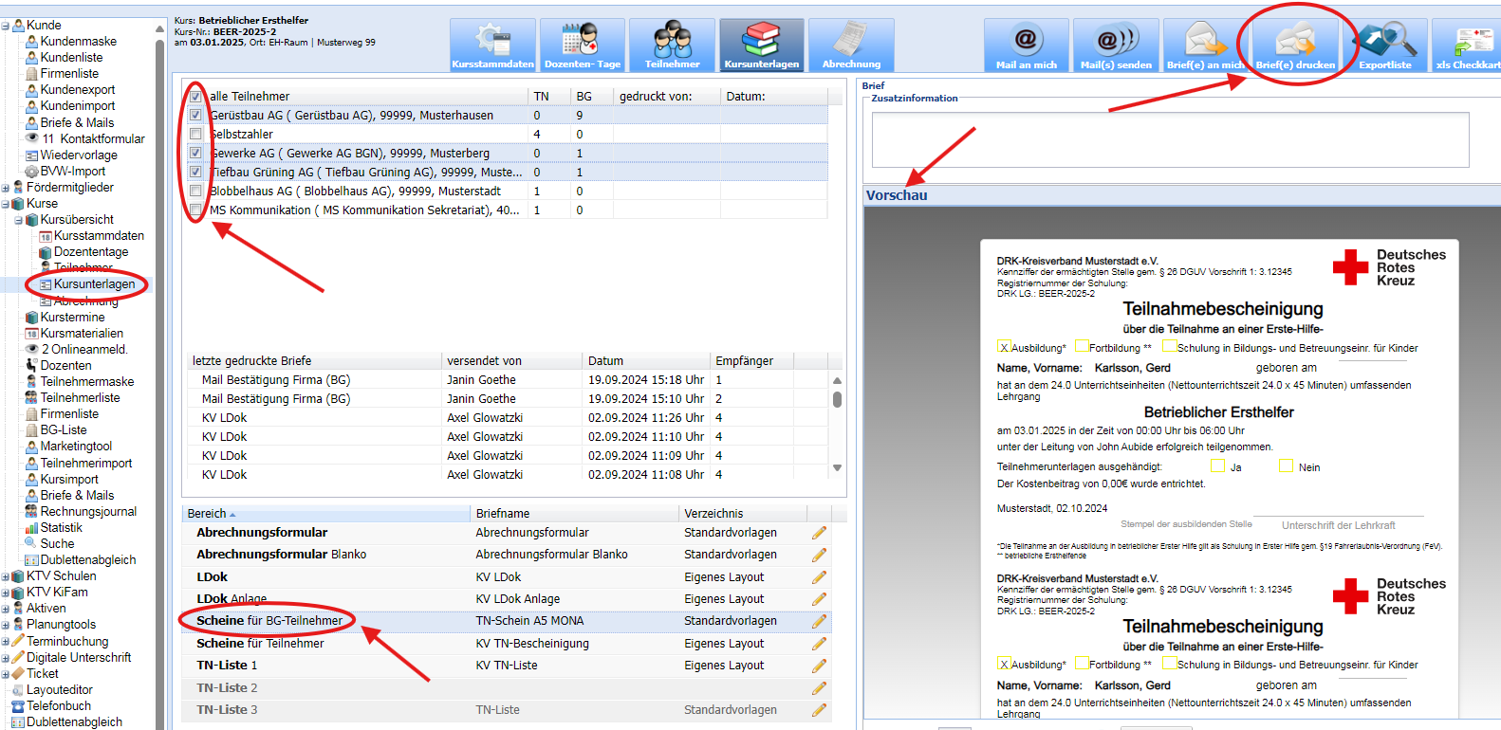The image size is (1501, 730).
Task: Select Kursunterlagen in the sidebar tree
Action: pos(94,284)
